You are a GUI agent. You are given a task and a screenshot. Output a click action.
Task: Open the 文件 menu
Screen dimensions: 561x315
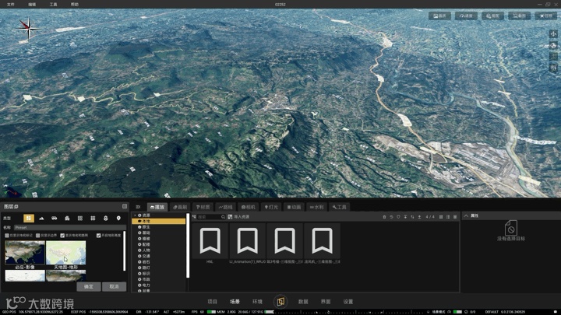click(x=11, y=4)
